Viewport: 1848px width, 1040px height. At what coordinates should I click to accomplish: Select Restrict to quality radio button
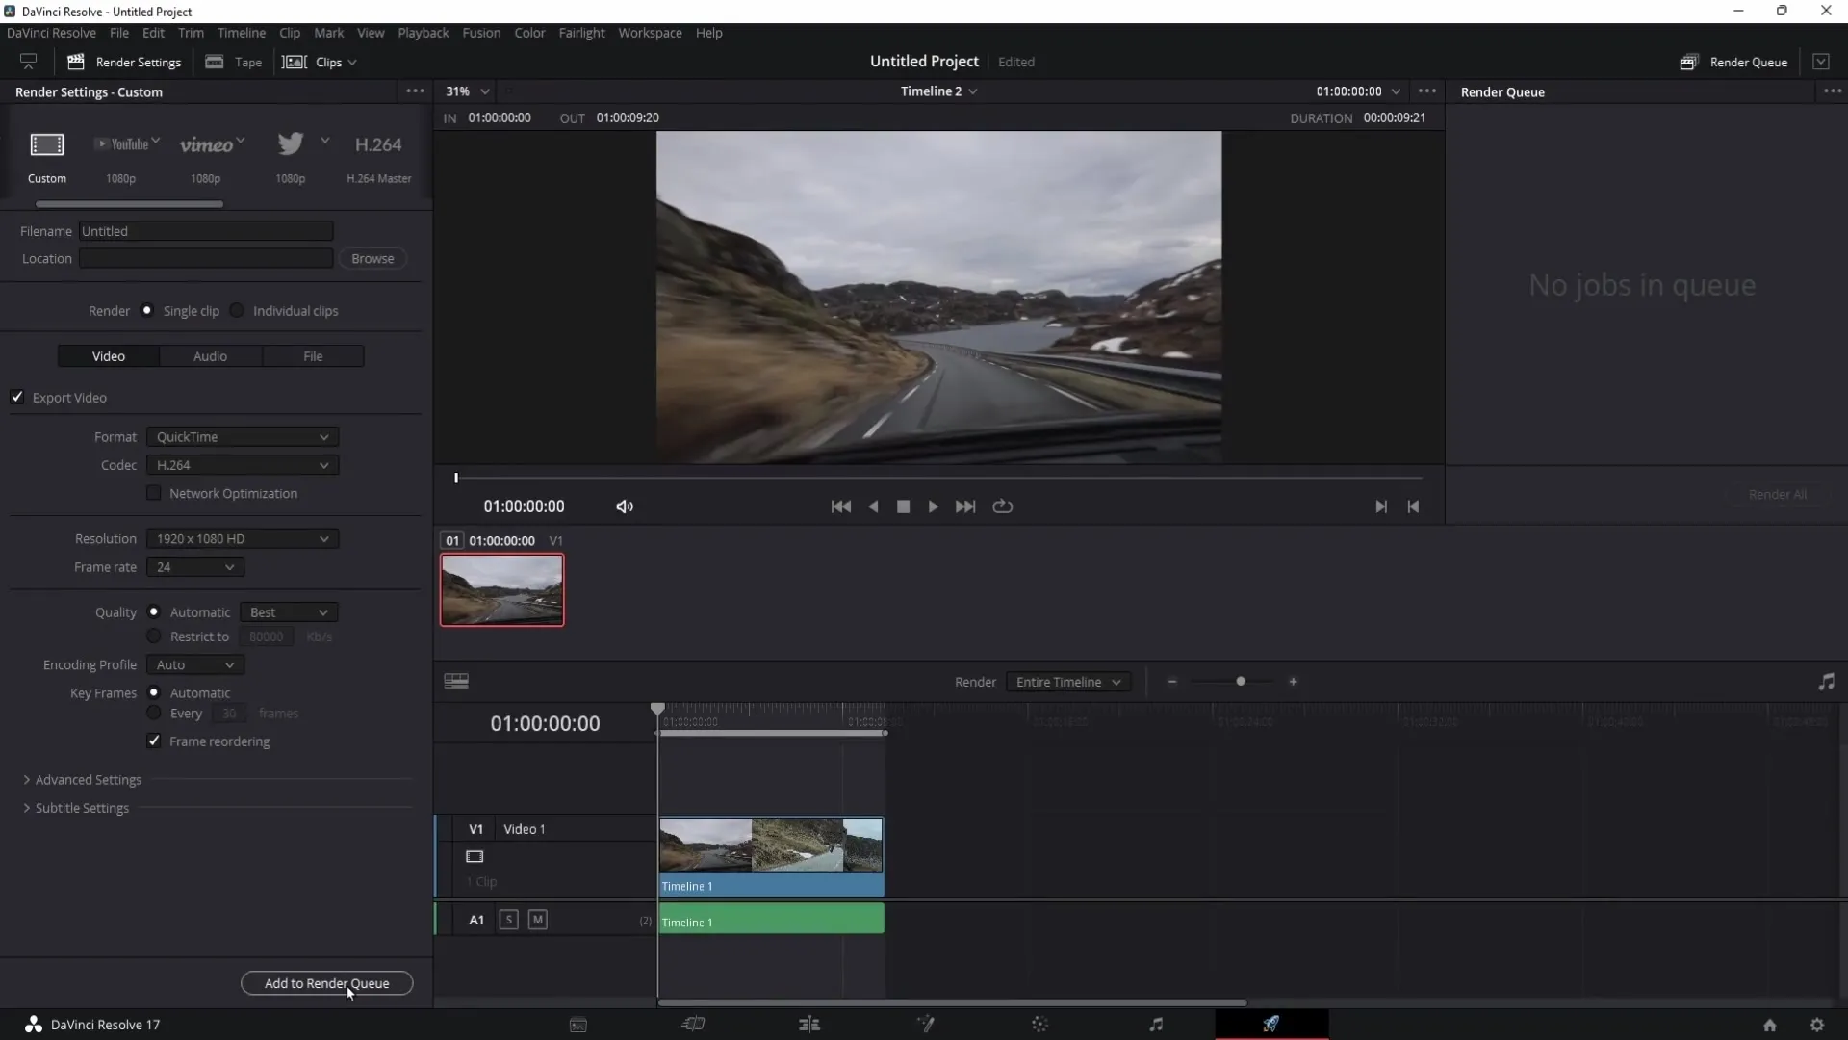[154, 637]
